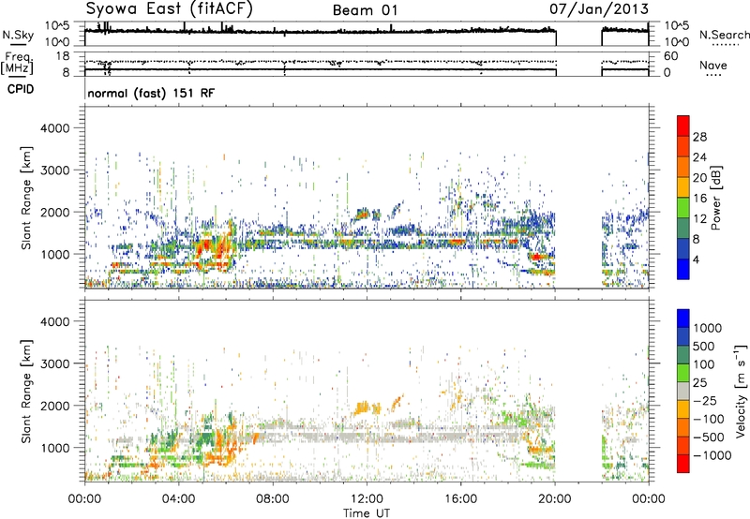Click the '4000' tick of the power panel

tap(56, 128)
